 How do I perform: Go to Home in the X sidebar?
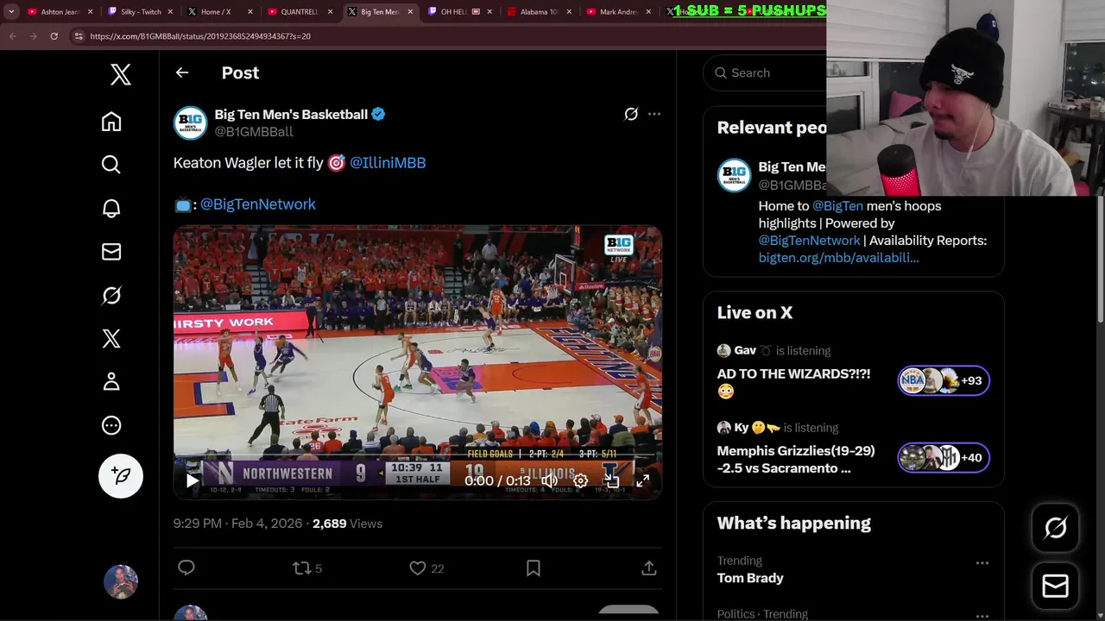111,122
